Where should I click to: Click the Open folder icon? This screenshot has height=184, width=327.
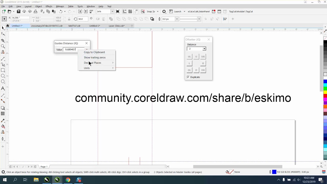(x=9, y=11)
